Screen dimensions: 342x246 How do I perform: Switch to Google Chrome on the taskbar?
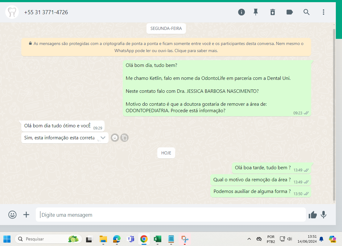[x=144, y=239]
